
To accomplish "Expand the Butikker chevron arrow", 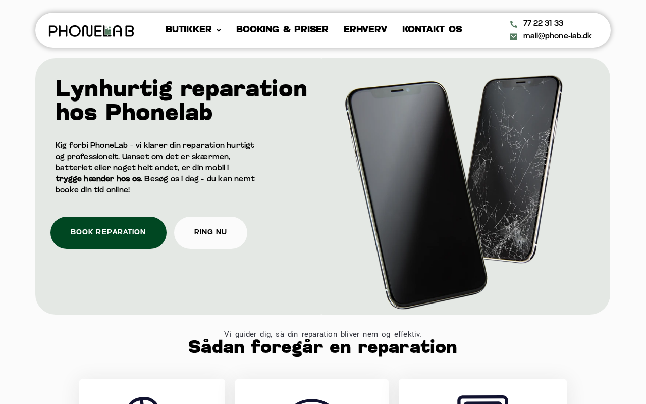I will coord(219,30).
